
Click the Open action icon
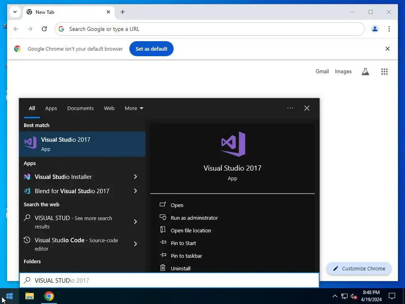pyautogui.click(x=163, y=205)
